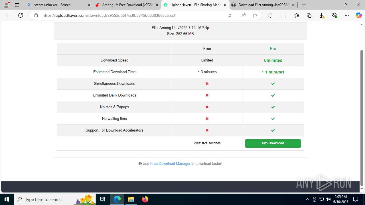Open the Downloads panel with warning

pyautogui.click(x=322, y=16)
